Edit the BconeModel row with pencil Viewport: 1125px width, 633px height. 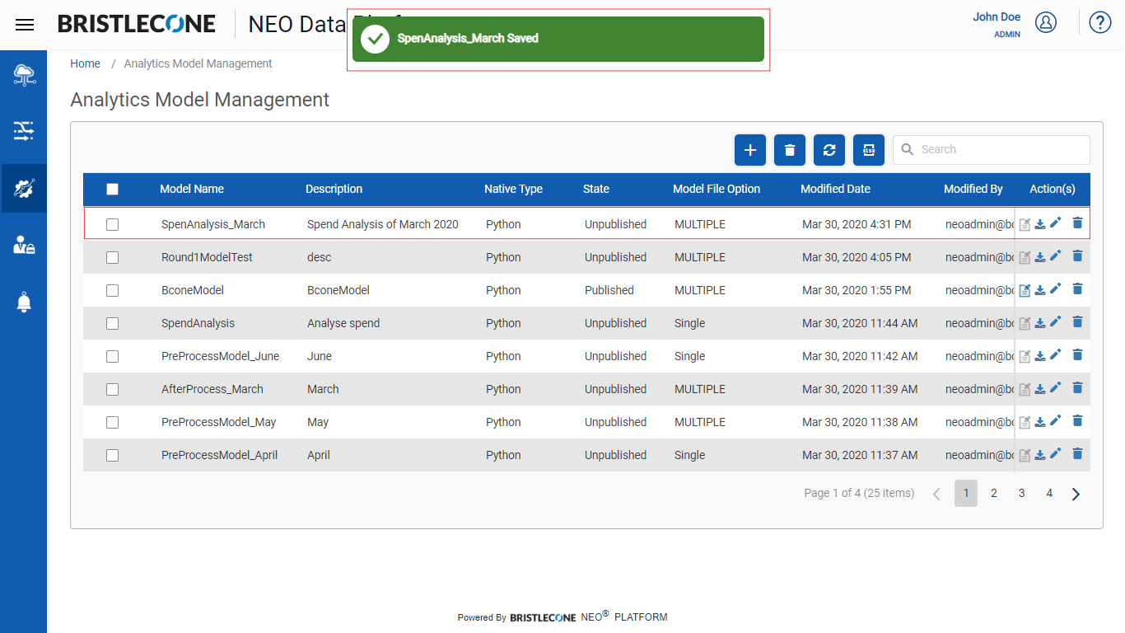point(1056,288)
